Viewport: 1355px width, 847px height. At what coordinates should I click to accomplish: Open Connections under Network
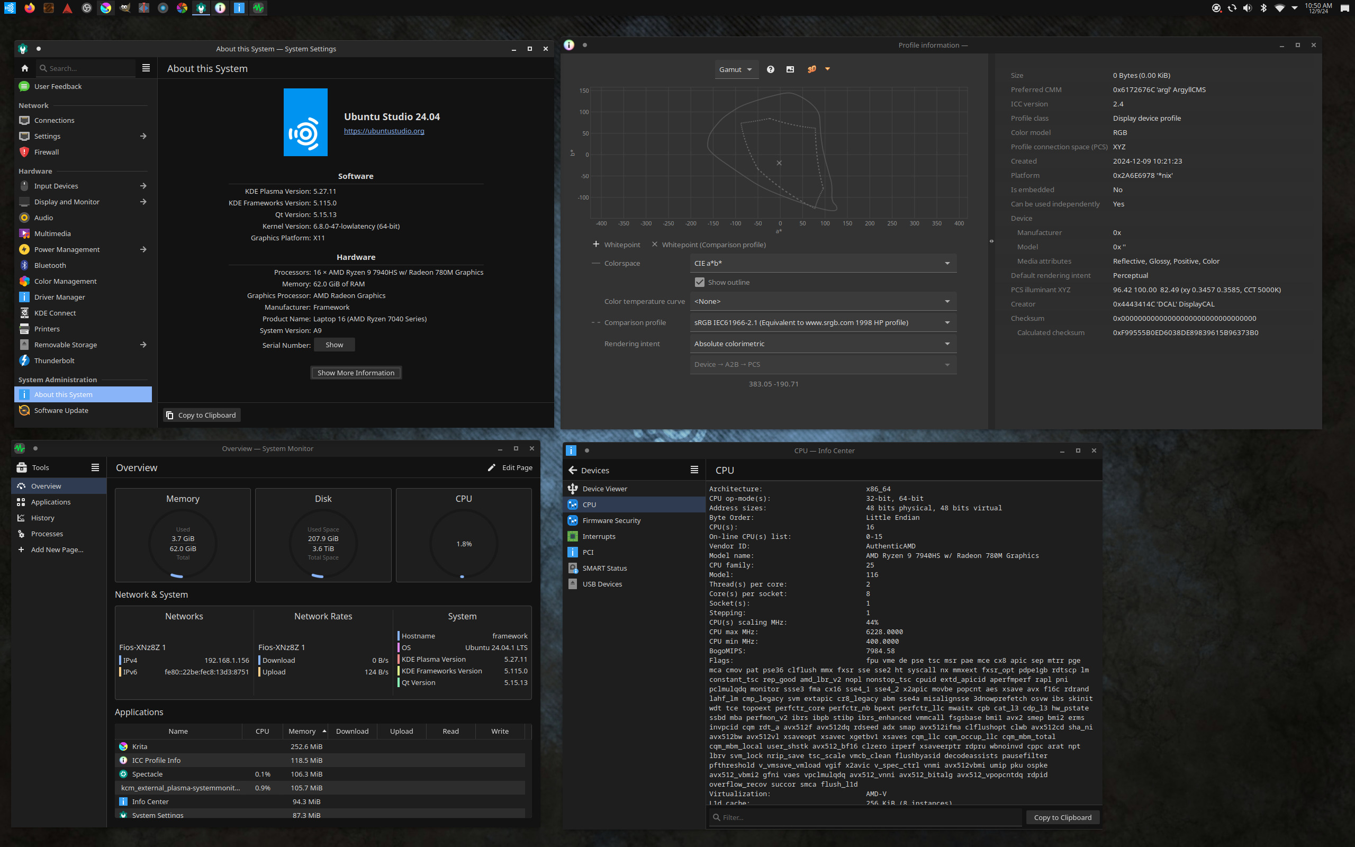[83, 121]
